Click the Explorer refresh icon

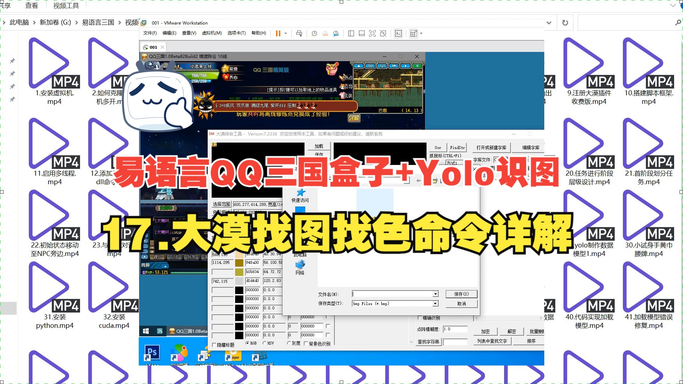pyautogui.click(x=565, y=23)
